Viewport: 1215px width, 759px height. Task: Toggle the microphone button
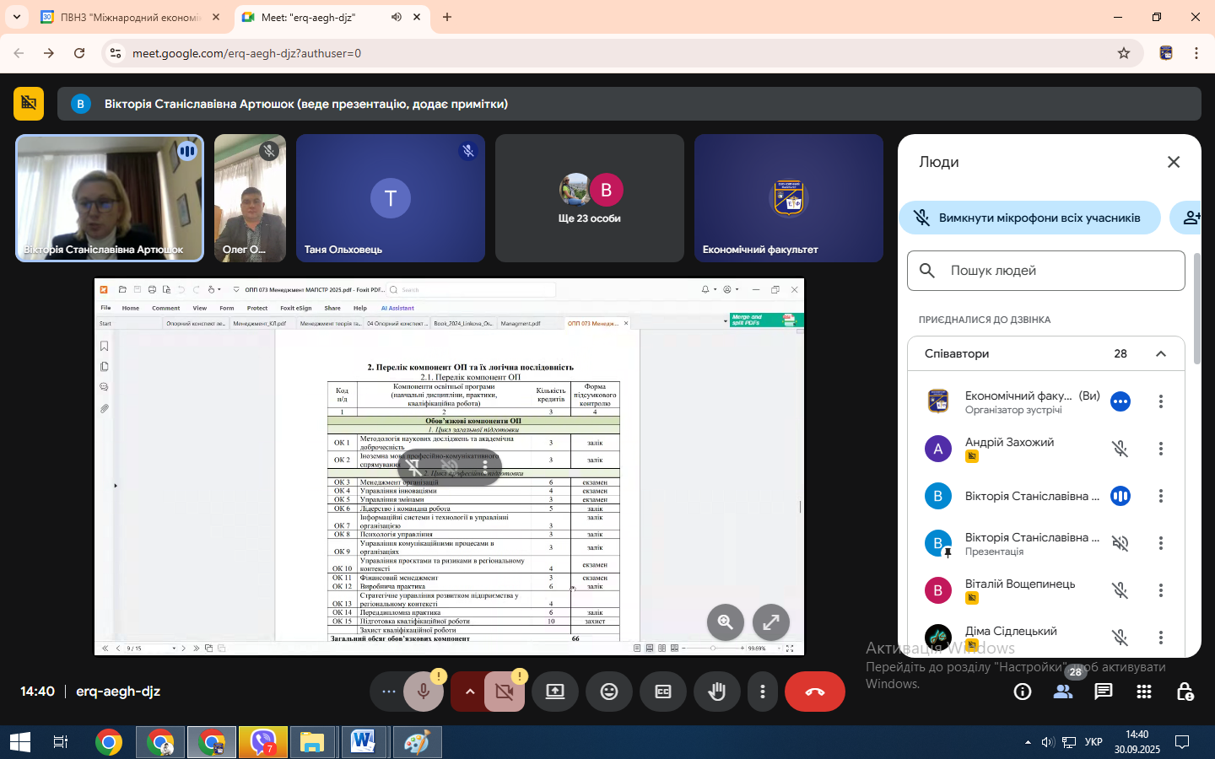click(424, 692)
